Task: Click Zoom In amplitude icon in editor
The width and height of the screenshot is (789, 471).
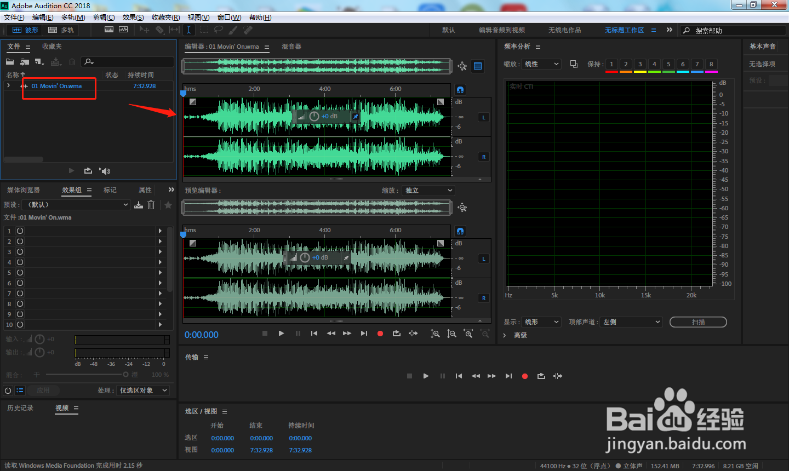Action: pyautogui.click(x=435, y=334)
